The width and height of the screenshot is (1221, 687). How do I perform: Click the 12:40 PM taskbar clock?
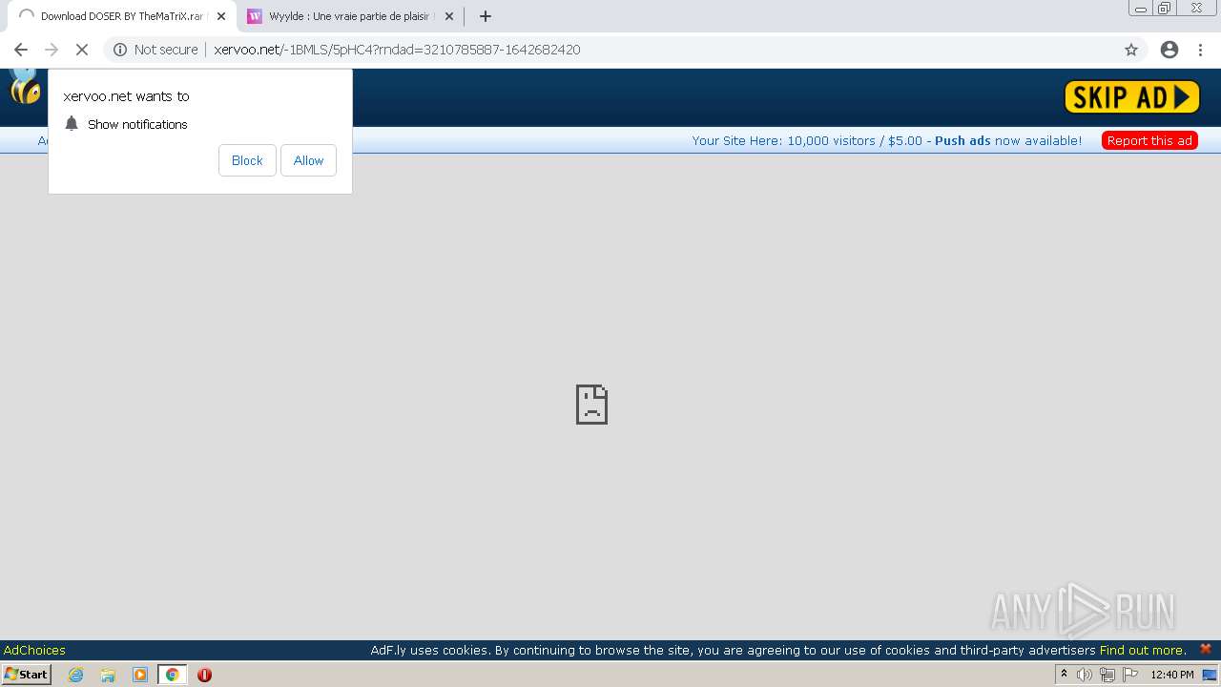click(1172, 675)
